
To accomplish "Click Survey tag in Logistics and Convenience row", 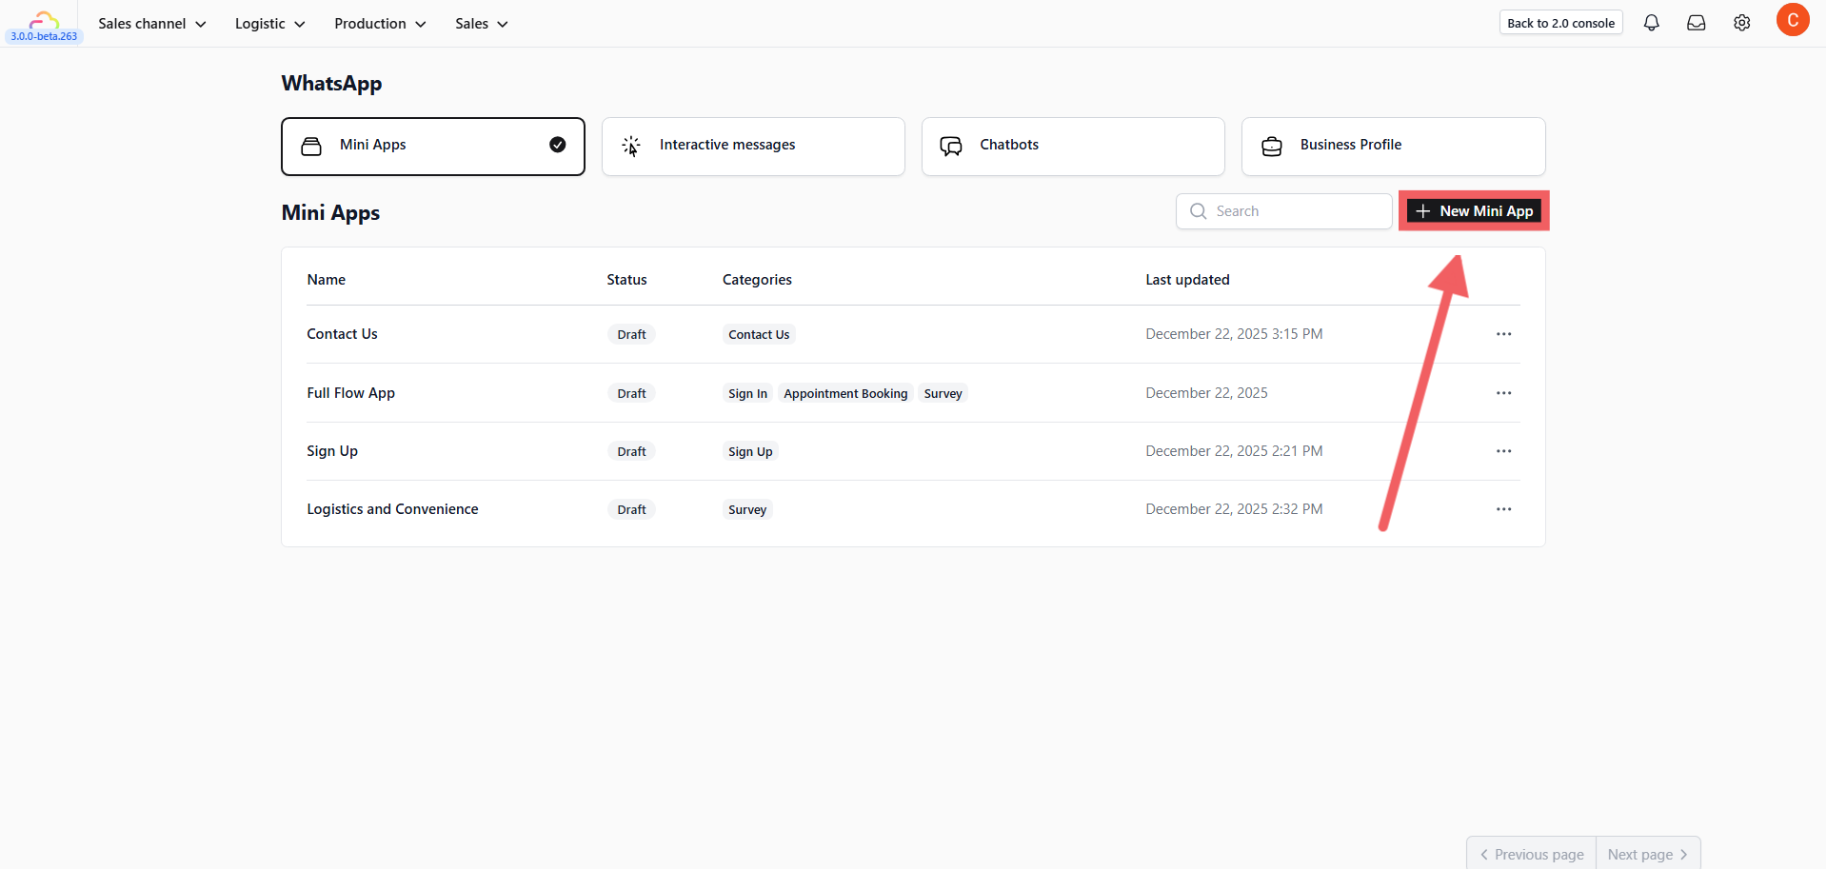I will 747,510.
